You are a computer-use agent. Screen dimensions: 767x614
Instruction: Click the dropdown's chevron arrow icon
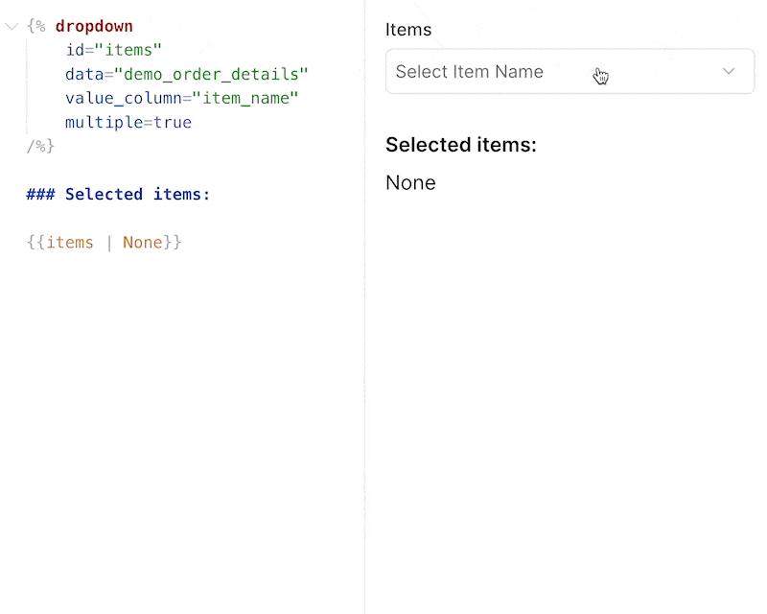[729, 71]
